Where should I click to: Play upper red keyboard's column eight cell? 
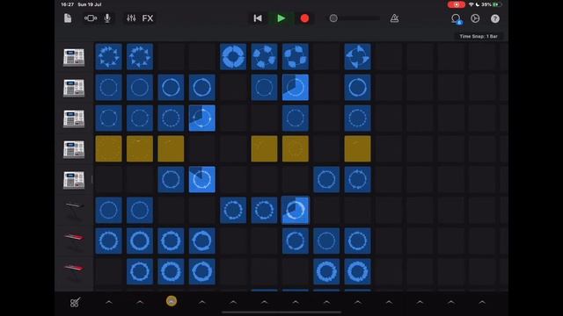326,241
